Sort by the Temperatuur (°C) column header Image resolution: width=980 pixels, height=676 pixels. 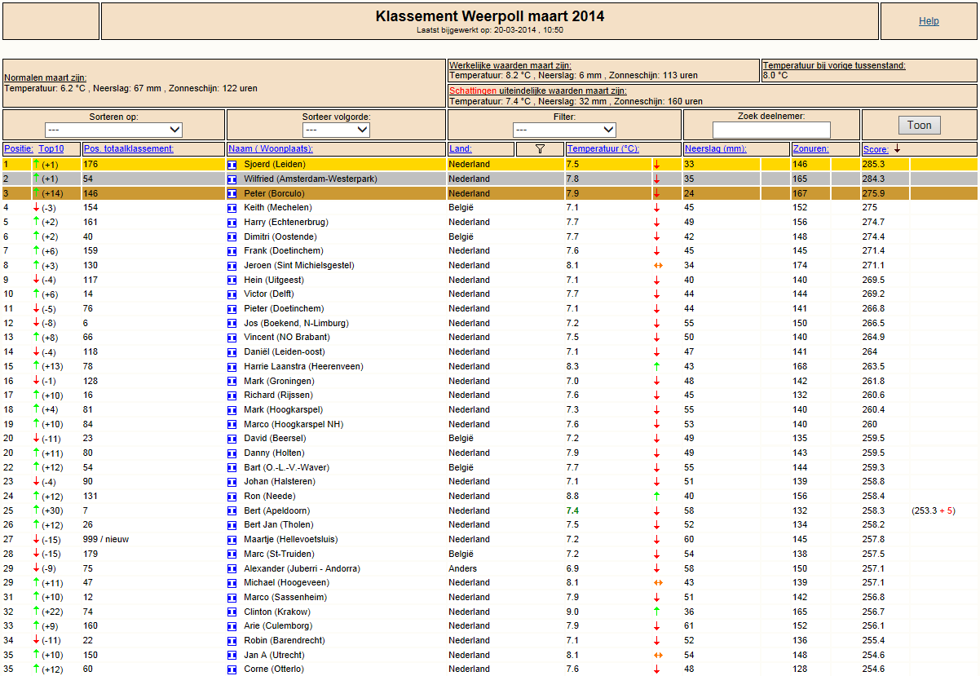click(x=603, y=148)
